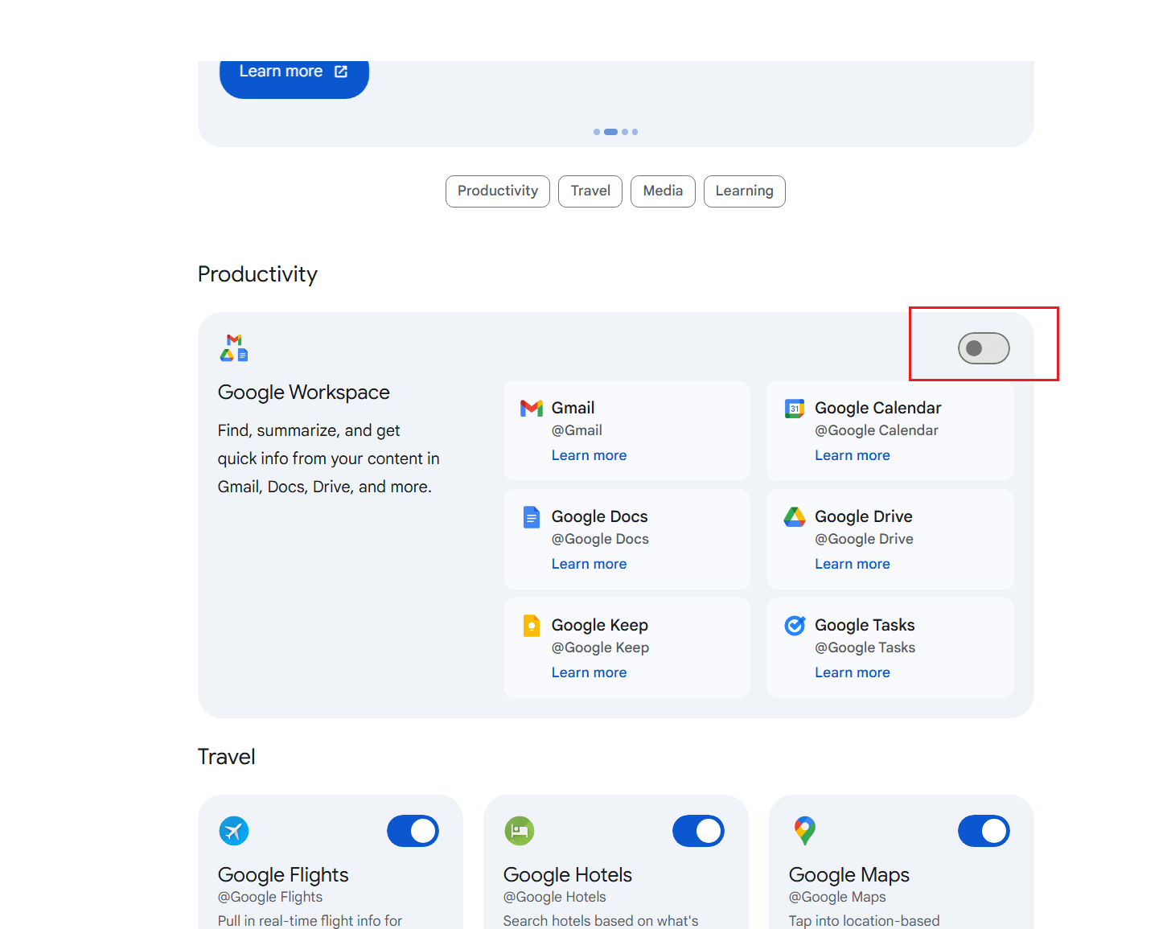The height and width of the screenshot is (929, 1167).
Task: Click the Google Flights airplane icon
Action: tap(234, 831)
